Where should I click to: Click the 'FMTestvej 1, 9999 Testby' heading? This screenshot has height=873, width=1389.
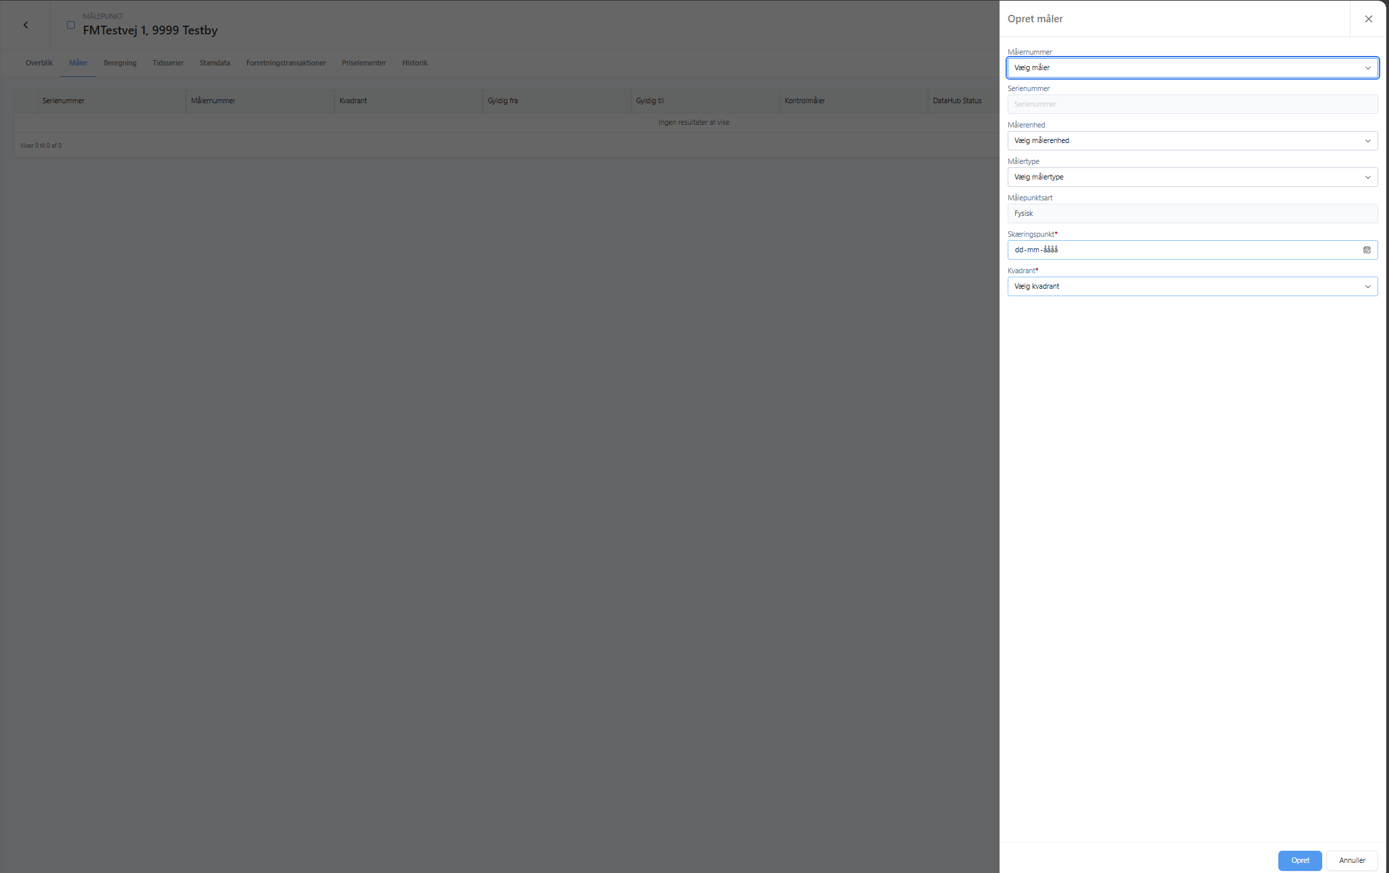pos(150,30)
